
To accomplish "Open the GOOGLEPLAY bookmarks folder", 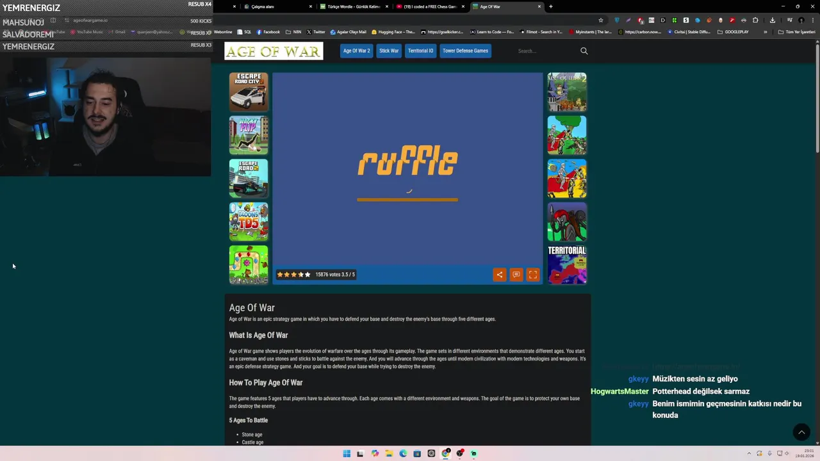I will [x=733, y=32].
